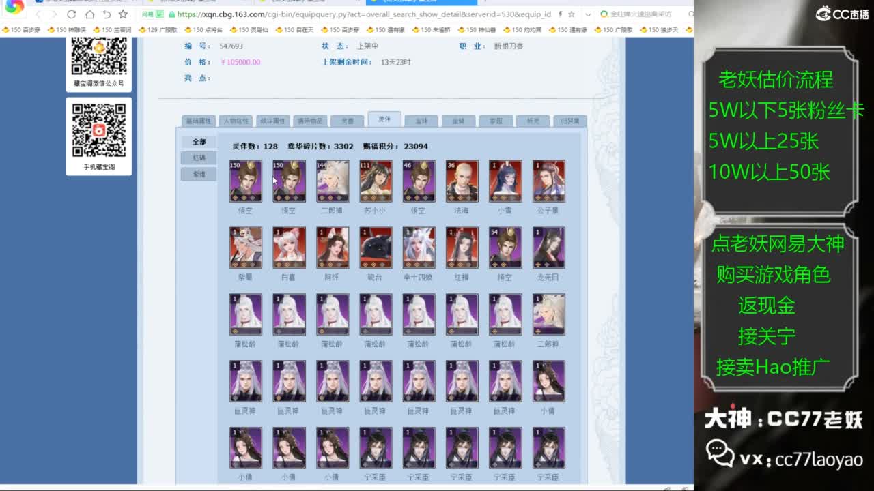Select the level 144 二郎神 companion card
Screen dimensions: 874x491
click(333, 181)
